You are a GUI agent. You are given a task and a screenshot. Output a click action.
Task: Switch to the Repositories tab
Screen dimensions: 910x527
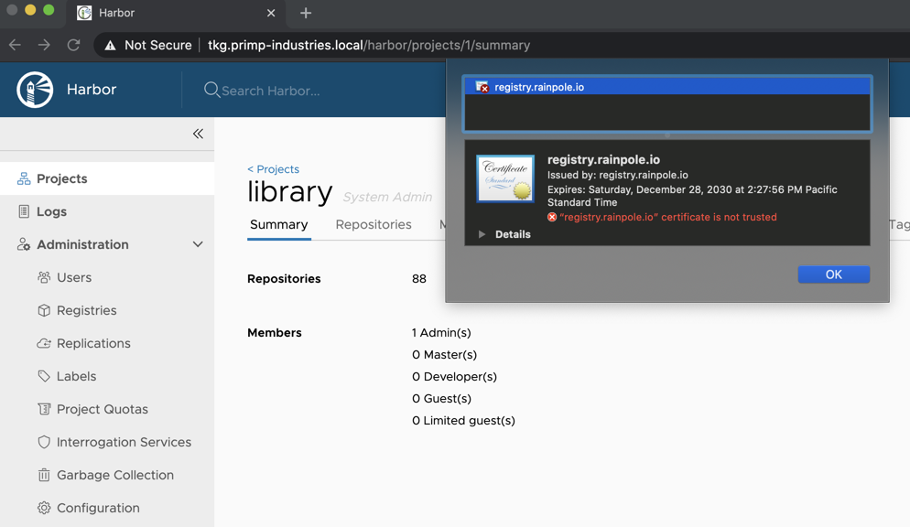click(373, 224)
